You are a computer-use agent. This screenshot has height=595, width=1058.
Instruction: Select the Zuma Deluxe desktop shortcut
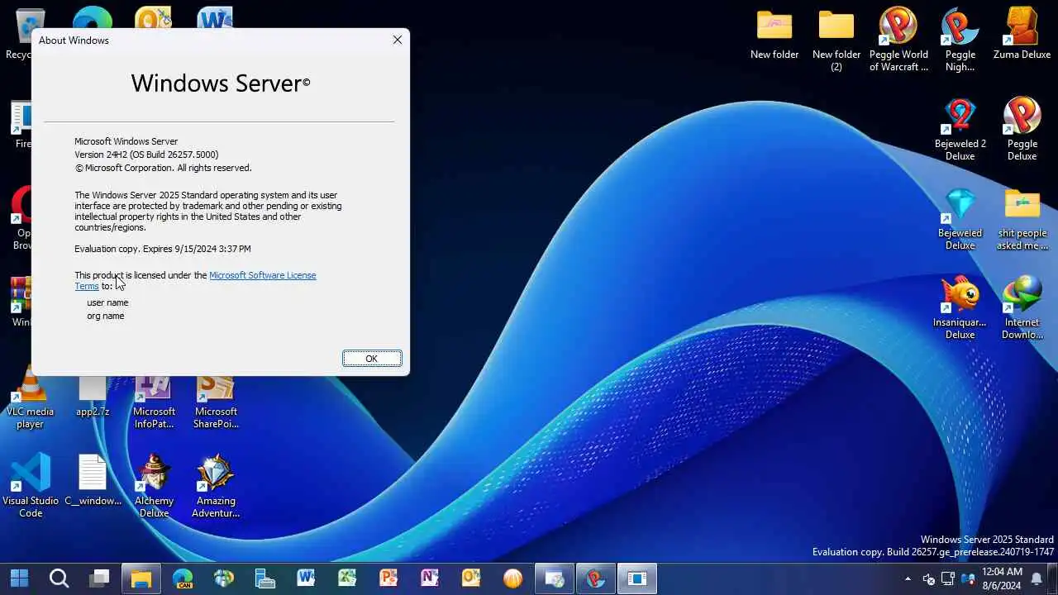(x=1022, y=35)
